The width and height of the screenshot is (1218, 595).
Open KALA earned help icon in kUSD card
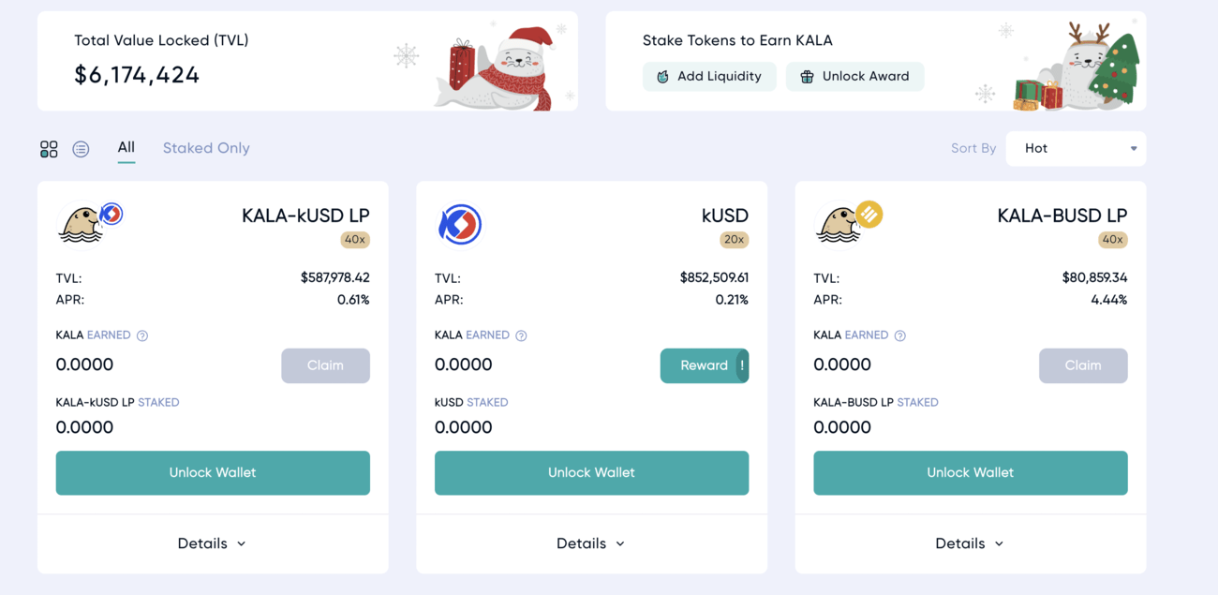click(x=521, y=335)
